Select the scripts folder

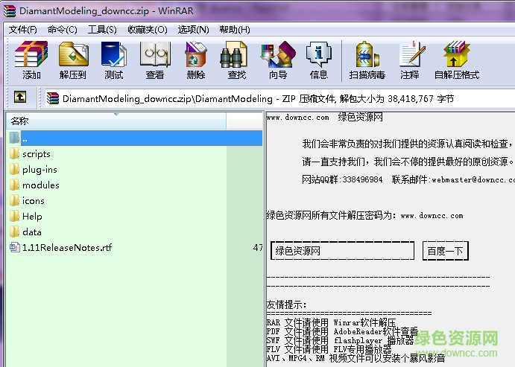(x=36, y=154)
